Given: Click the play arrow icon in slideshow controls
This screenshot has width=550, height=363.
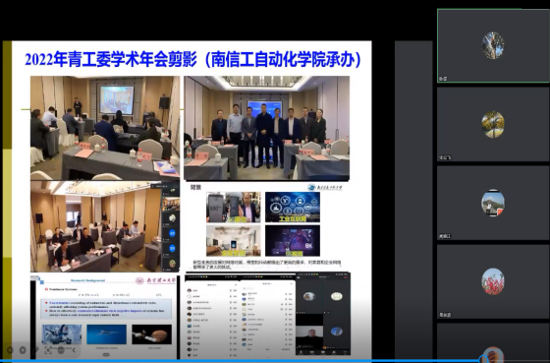Looking at the screenshot, I should coord(23,350).
